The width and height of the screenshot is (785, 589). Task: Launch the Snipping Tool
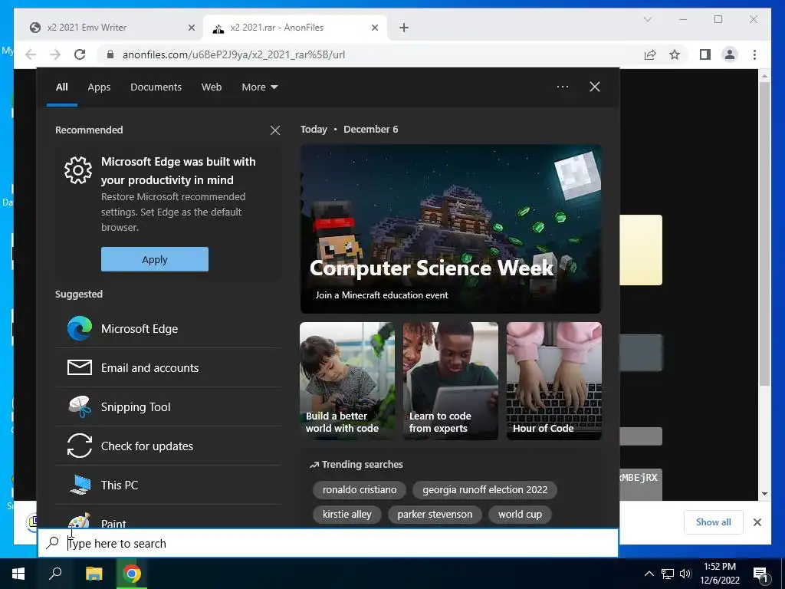[x=169, y=406]
